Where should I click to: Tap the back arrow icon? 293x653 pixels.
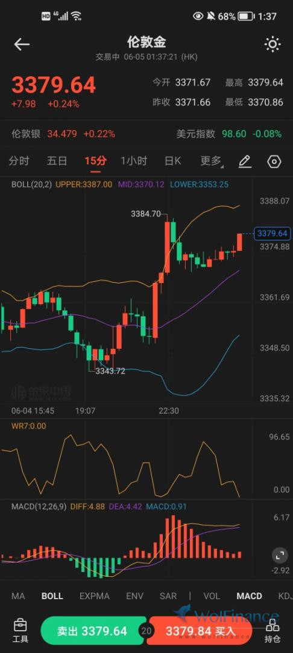pyautogui.click(x=22, y=44)
